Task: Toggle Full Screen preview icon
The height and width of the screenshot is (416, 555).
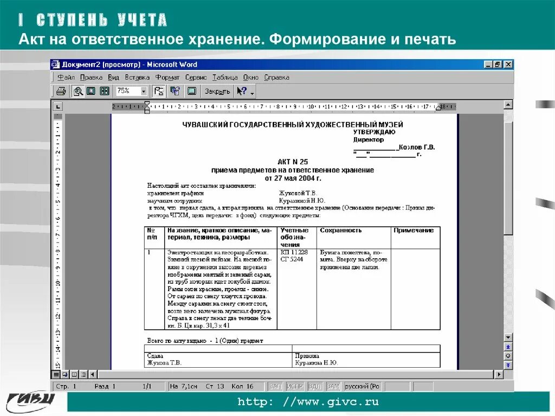Action: coord(191,92)
